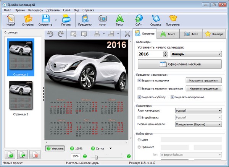
Task: Switch to the Клипарт tab
Action: pos(214,34)
